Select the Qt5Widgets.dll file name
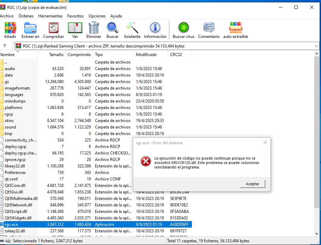The height and width of the screenshot is (245, 321). coord(18,218)
